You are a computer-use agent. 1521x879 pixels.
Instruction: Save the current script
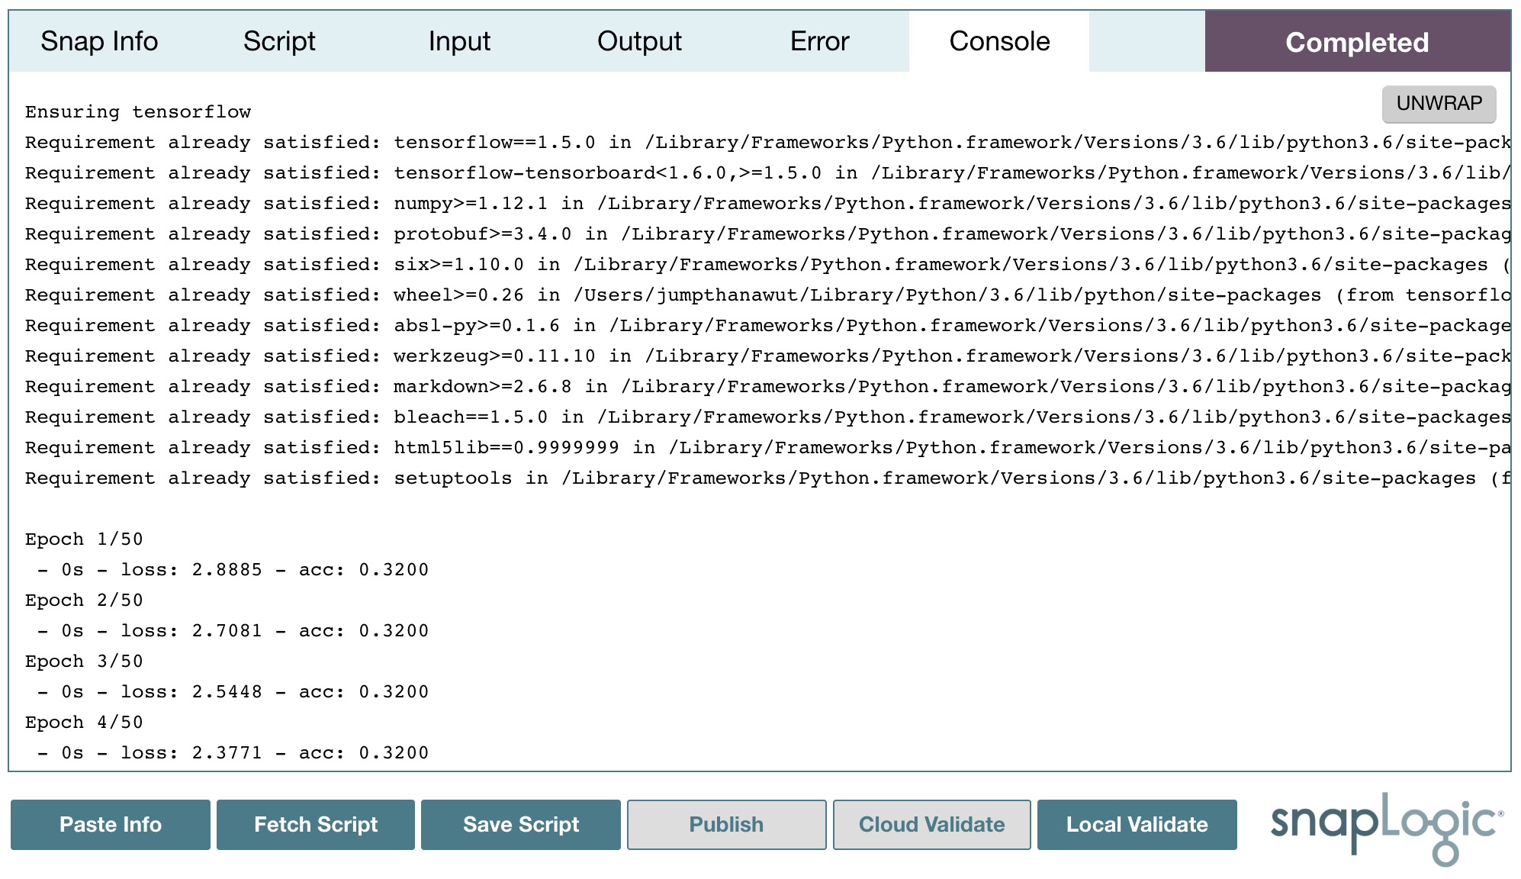520,824
